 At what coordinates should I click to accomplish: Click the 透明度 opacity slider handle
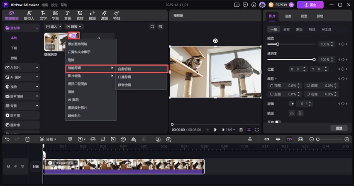(x=314, y=60)
